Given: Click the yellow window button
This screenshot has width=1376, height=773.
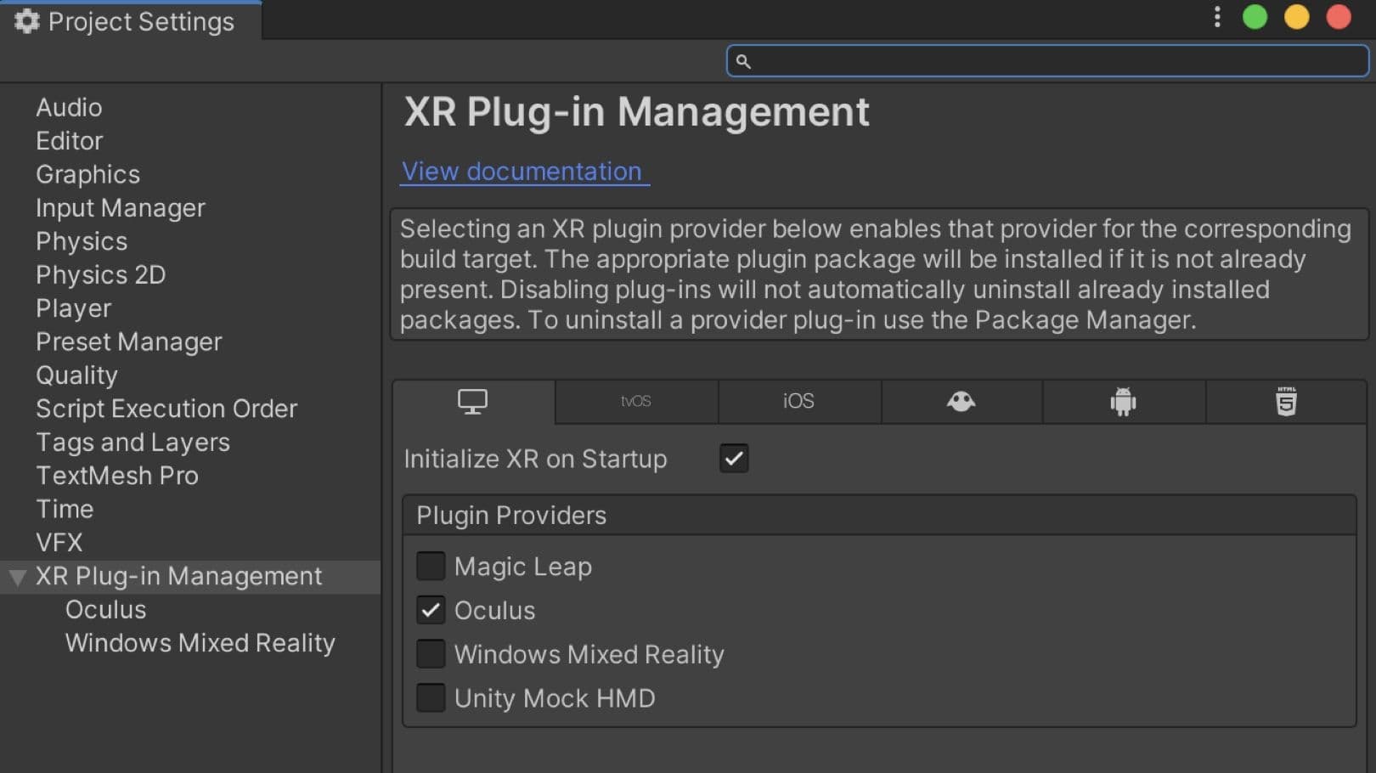Looking at the screenshot, I should click(1296, 18).
